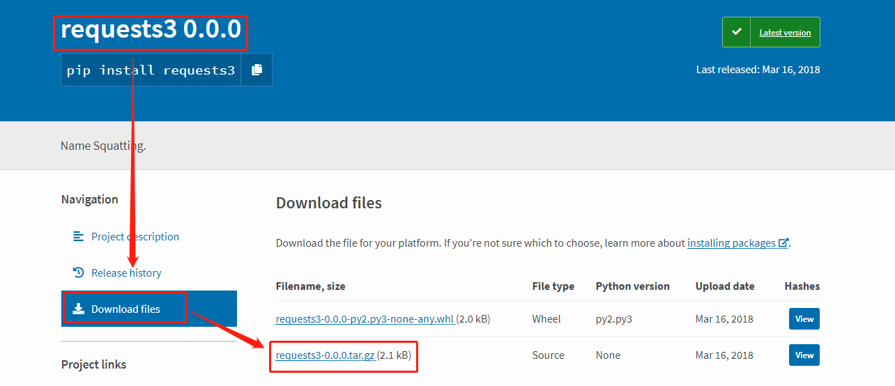The height and width of the screenshot is (386, 895).
Task: Click the None Python version cell
Action: 609,355
